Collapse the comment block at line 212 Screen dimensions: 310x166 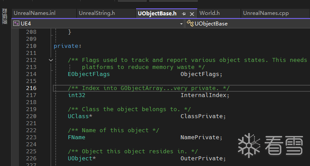coord(51,60)
